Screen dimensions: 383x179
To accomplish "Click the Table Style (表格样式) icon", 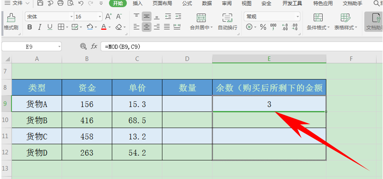I will pyautogui.click(x=345, y=17).
